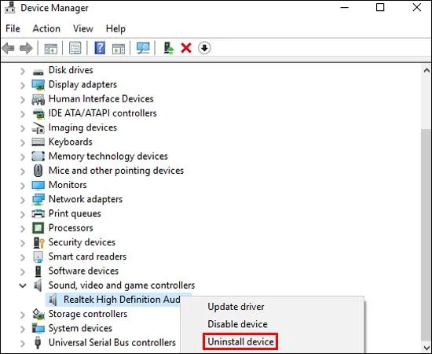
Task: Click the scrollbar up arrow
Action: (427, 71)
